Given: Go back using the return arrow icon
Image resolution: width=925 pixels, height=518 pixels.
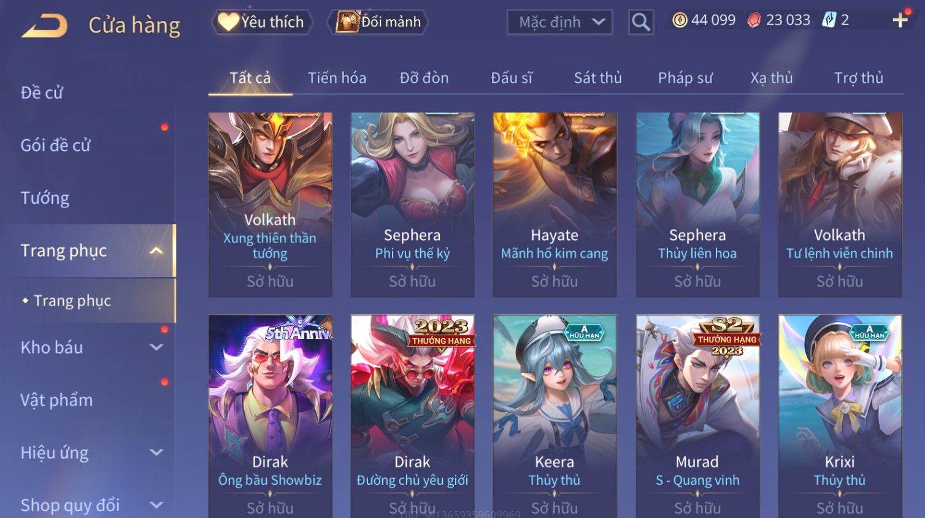Looking at the screenshot, I should click(x=45, y=26).
